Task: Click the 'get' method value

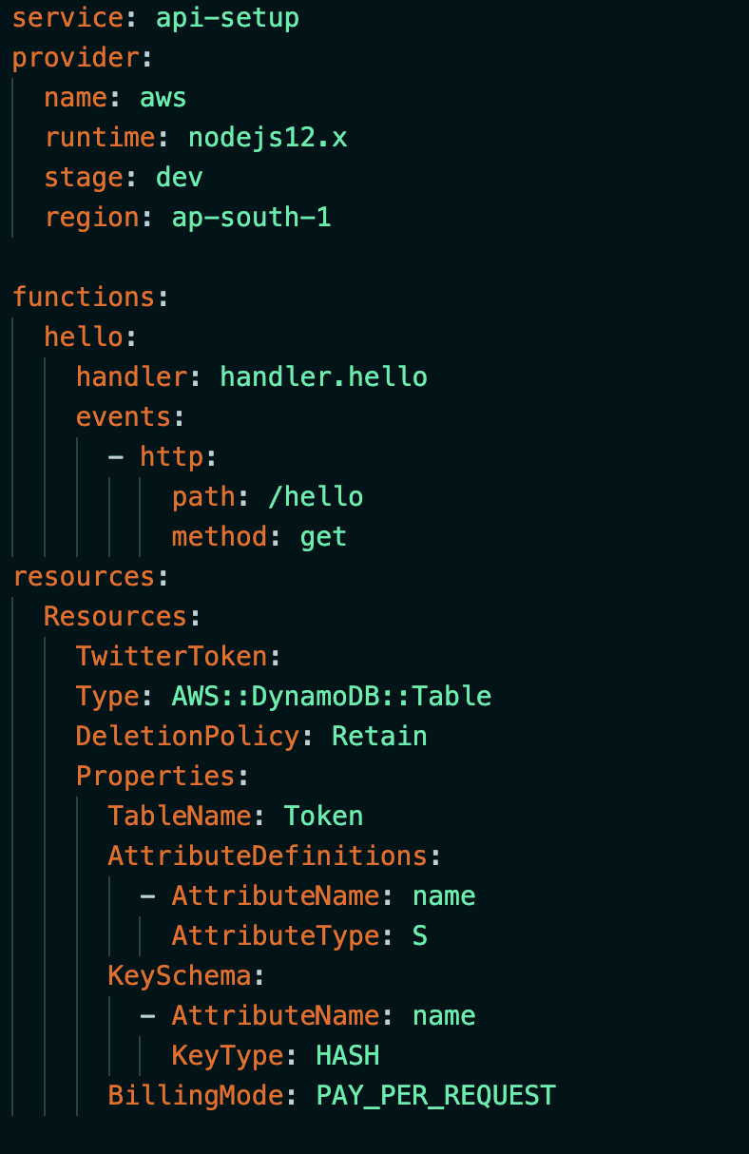Action: pyautogui.click(x=323, y=537)
